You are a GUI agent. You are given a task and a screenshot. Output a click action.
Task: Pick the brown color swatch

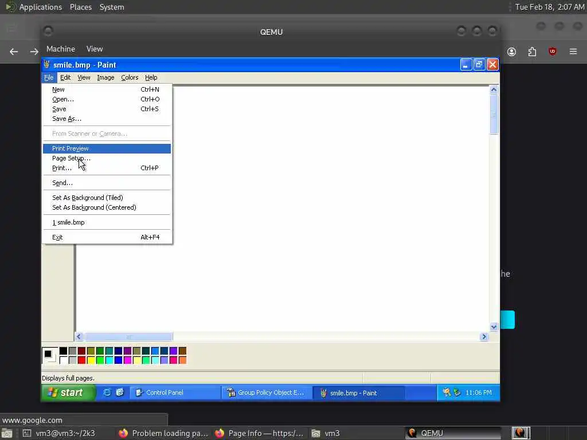tap(183, 351)
